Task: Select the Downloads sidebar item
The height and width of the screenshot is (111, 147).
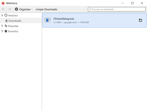Action: tap(21, 21)
